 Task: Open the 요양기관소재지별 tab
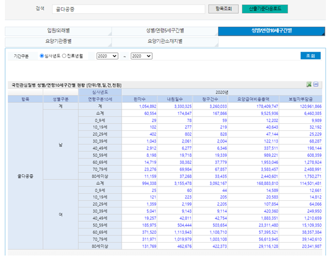tap(165, 42)
